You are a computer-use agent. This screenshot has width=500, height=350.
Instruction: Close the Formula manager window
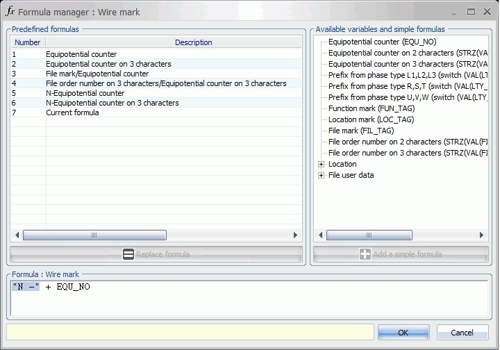coord(487,12)
